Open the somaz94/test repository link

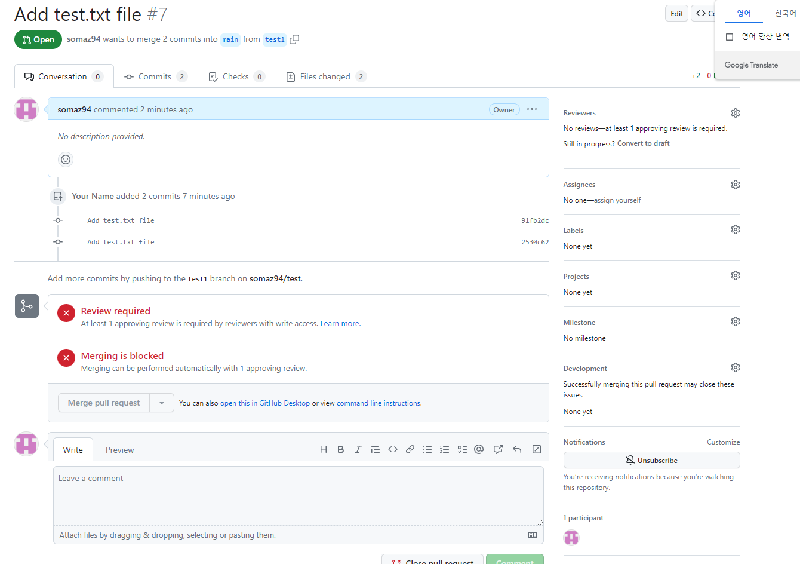(x=275, y=278)
